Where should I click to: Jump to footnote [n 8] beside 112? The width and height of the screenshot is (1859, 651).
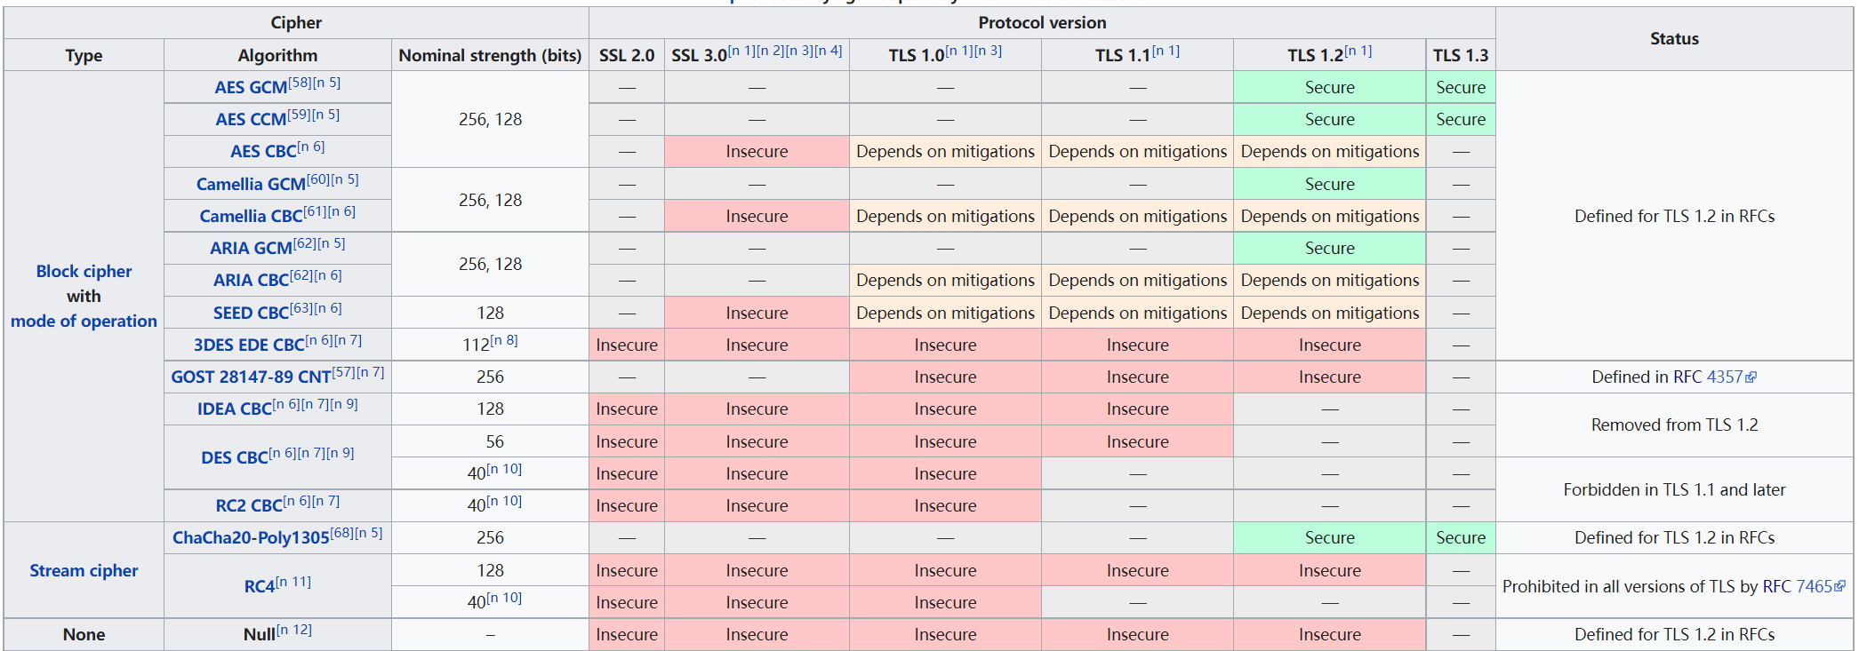(504, 340)
